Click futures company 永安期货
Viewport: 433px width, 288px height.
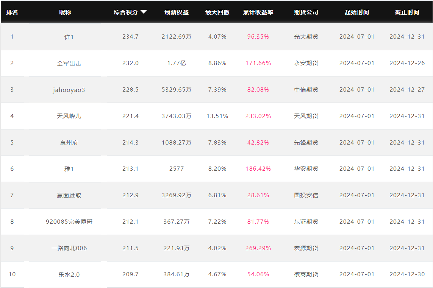(306, 63)
